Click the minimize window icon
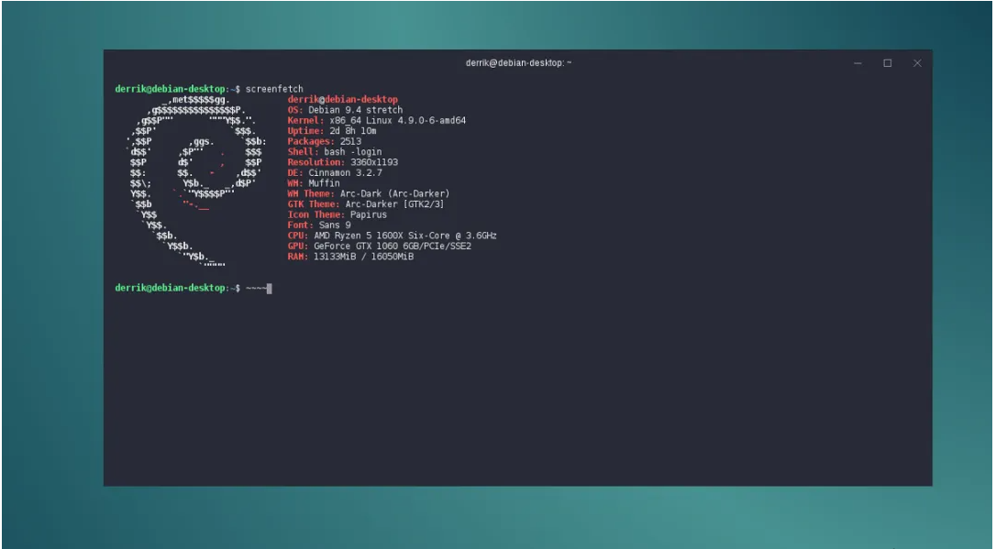Viewport: 996px width, 549px height. [858, 63]
